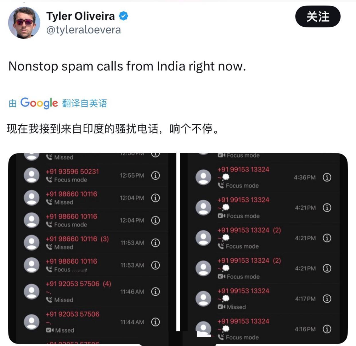
Task: Follow the account with 关注 button
Action: pyautogui.click(x=318, y=17)
